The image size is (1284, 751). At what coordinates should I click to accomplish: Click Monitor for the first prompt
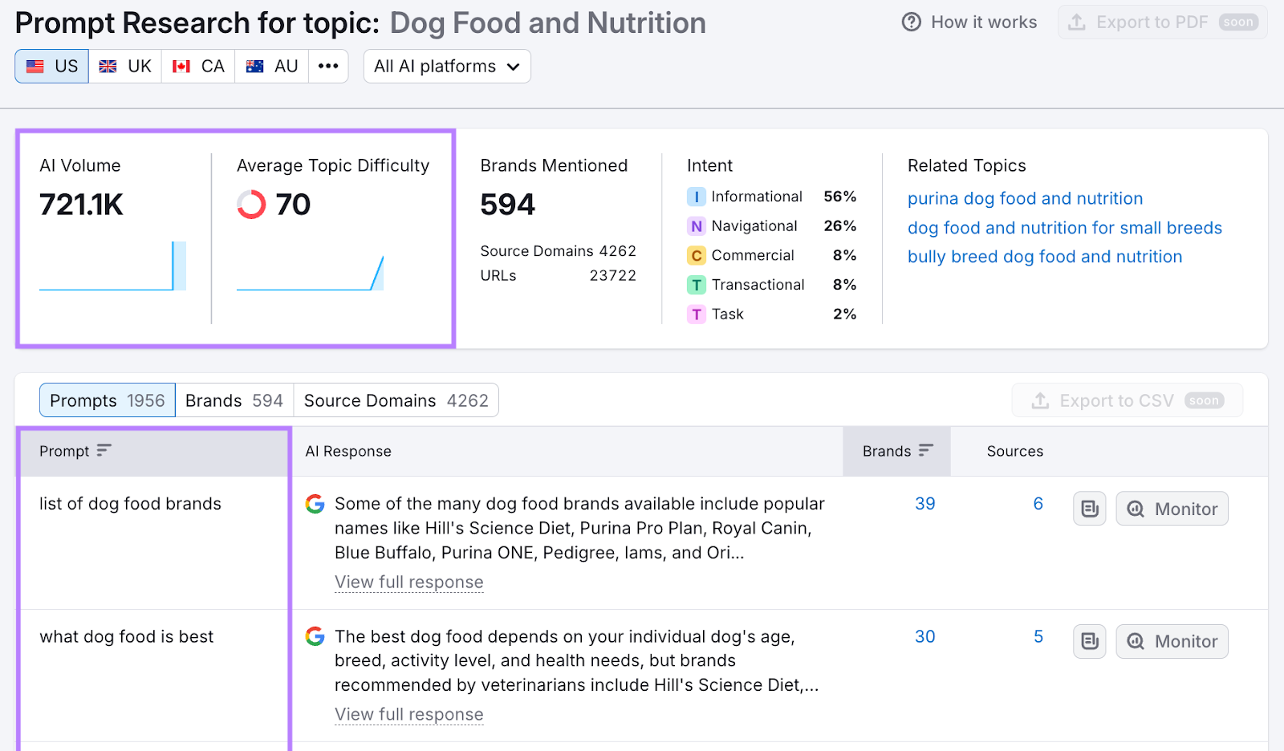(x=1171, y=508)
